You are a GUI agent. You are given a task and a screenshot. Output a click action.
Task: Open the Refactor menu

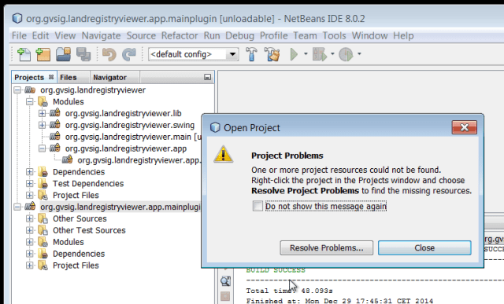pos(180,35)
